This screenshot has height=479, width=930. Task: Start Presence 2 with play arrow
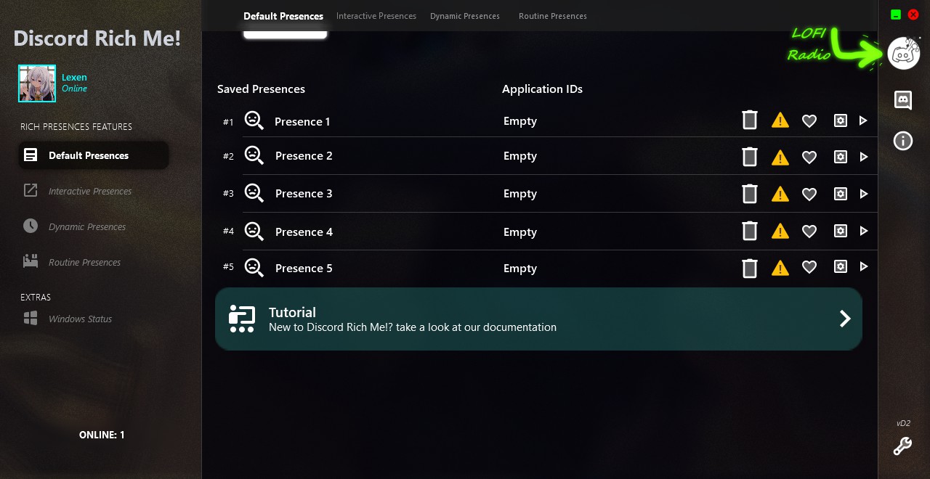(x=864, y=157)
